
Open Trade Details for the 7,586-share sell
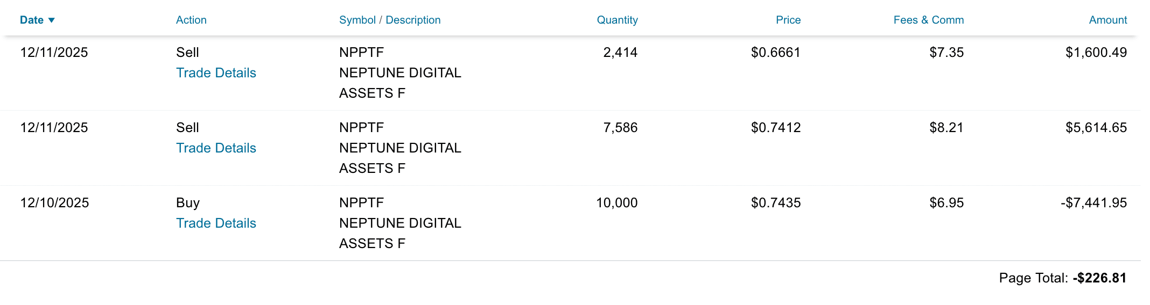(216, 148)
